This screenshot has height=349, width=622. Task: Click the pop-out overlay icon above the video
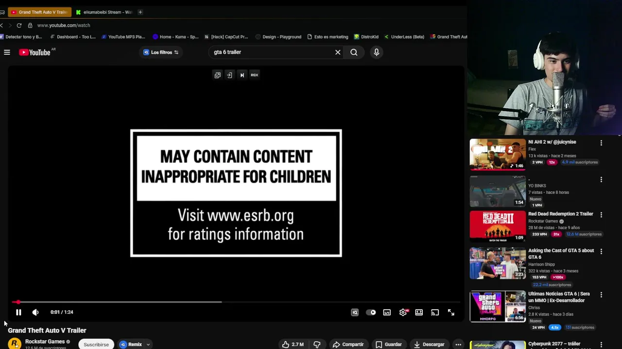click(x=217, y=75)
